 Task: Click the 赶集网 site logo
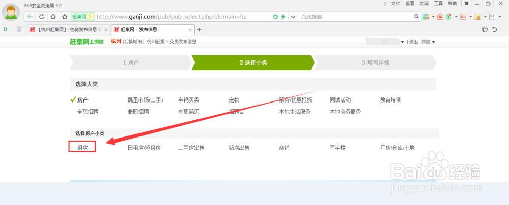click(87, 42)
